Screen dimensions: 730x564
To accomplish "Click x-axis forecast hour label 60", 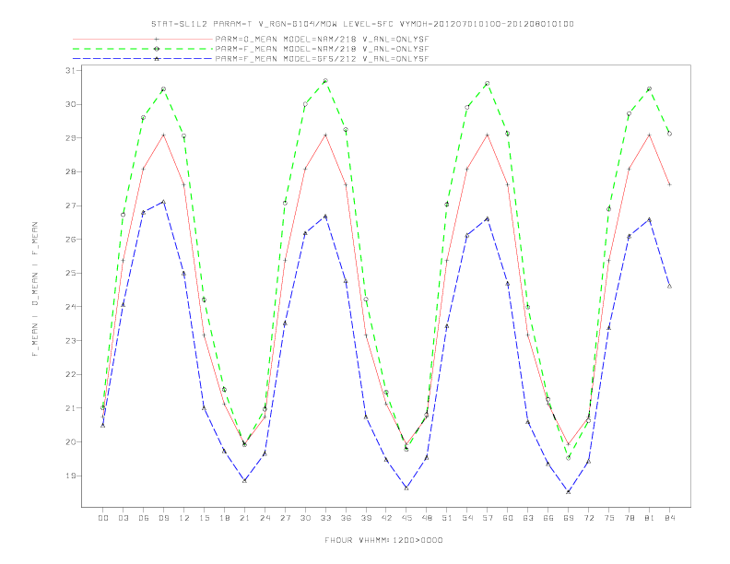I will pos(508,518).
